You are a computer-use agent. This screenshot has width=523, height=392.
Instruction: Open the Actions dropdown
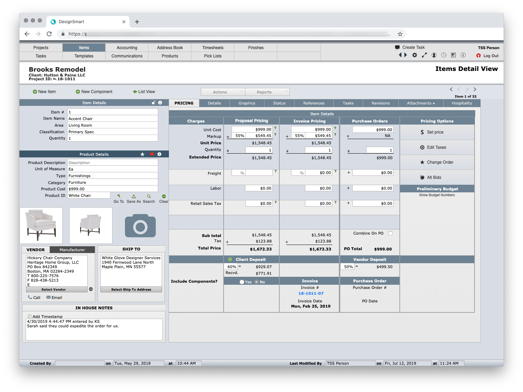tap(223, 92)
